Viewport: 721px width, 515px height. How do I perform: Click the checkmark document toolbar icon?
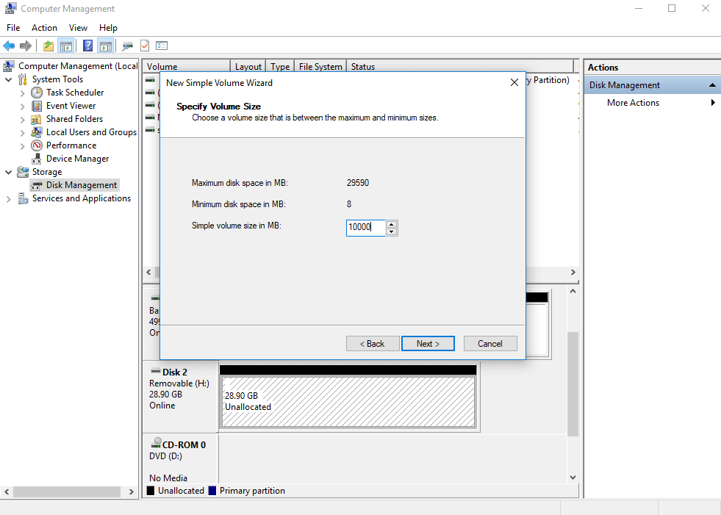[x=145, y=46]
